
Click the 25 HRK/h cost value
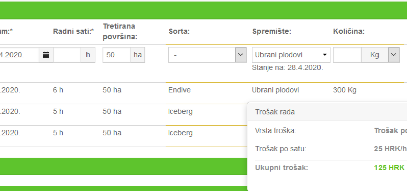390,149
